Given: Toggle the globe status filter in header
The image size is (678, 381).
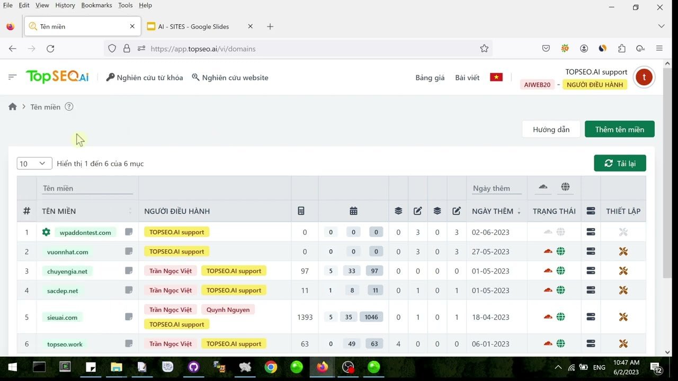Looking at the screenshot, I should tap(565, 187).
